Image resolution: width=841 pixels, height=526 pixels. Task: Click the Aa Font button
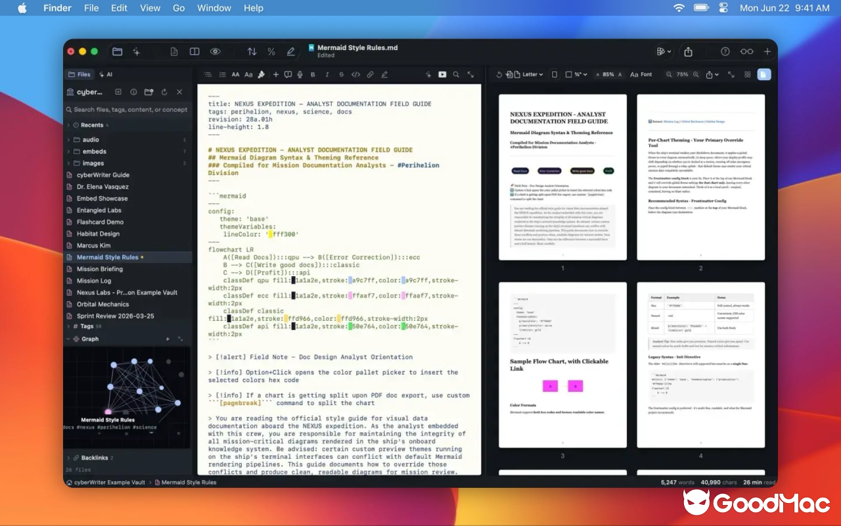(641, 74)
